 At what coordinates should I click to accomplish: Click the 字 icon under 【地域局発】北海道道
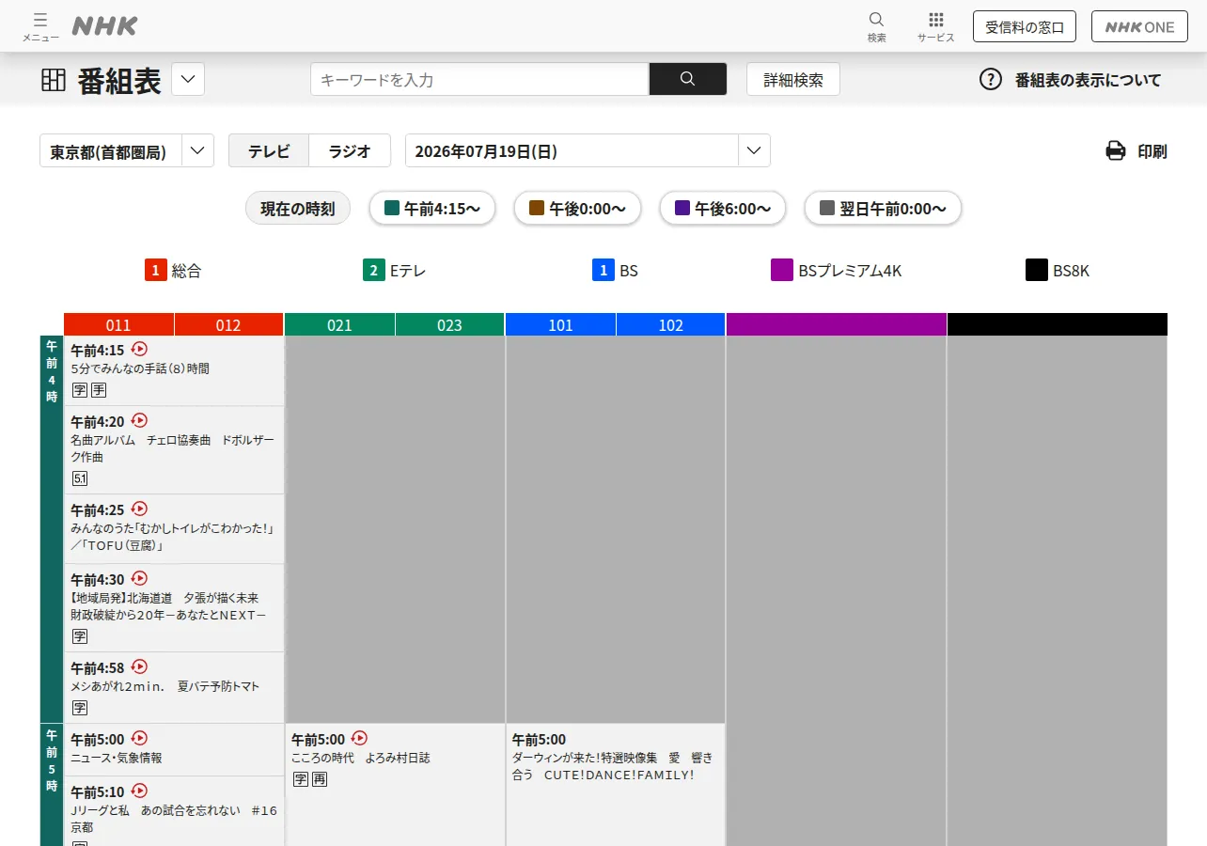(x=80, y=636)
